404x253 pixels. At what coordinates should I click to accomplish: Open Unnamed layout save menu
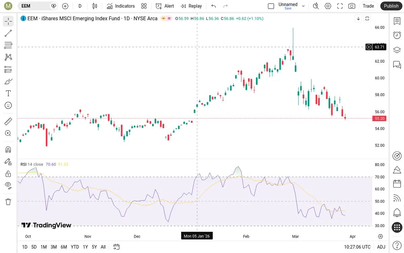coord(288,6)
